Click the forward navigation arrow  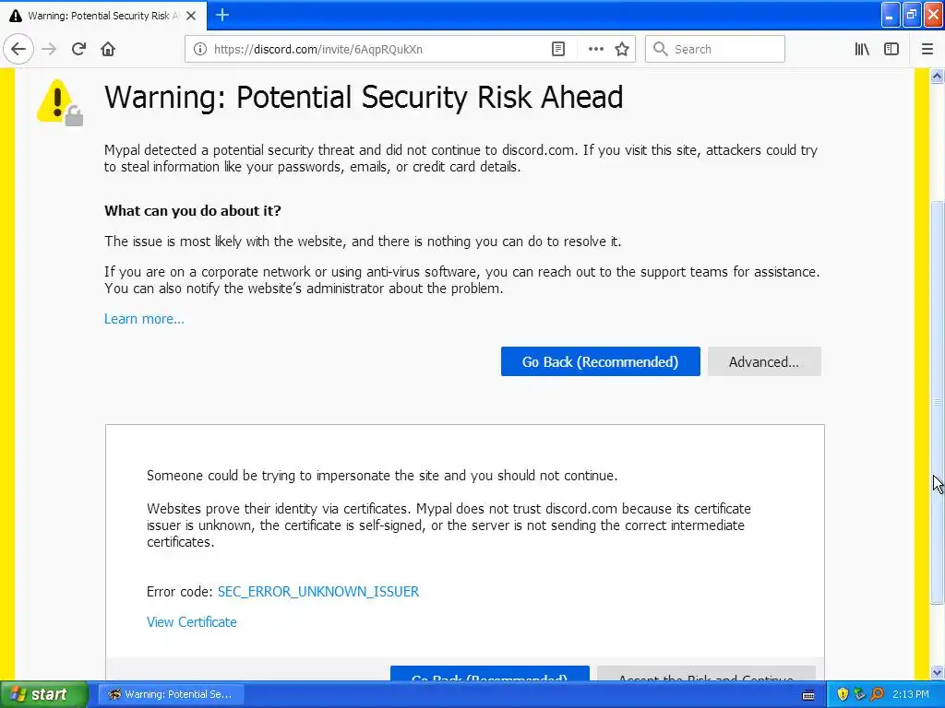point(49,49)
